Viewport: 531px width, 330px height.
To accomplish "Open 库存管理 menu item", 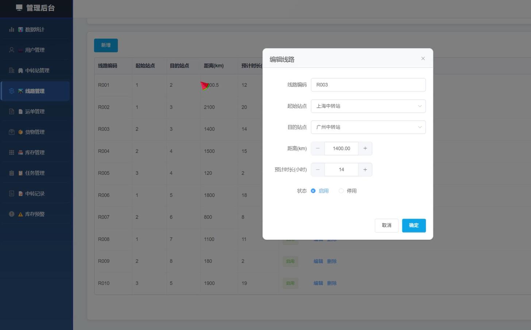I will 35,152.
